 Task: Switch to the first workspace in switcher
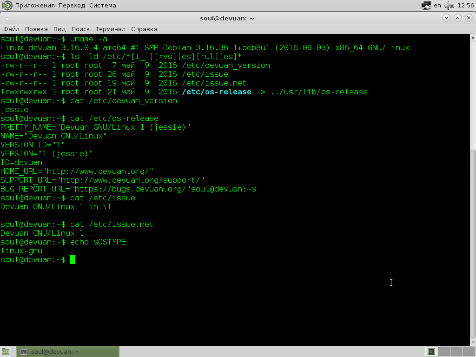431,351
